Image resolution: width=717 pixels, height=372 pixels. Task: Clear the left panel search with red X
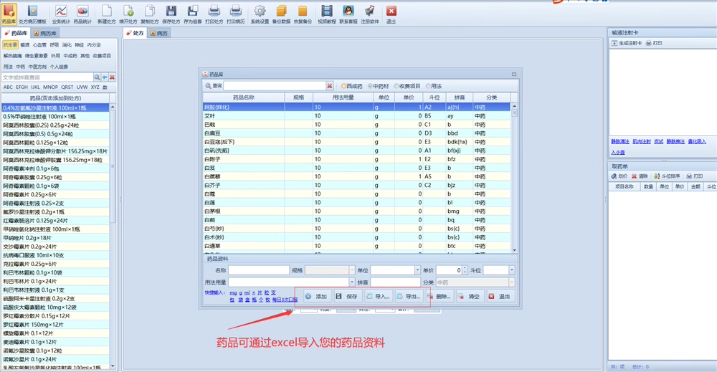(x=112, y=77)
